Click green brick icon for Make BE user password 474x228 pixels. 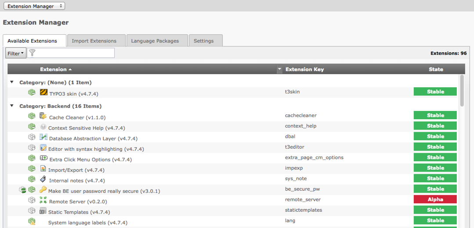coord(32,190)
